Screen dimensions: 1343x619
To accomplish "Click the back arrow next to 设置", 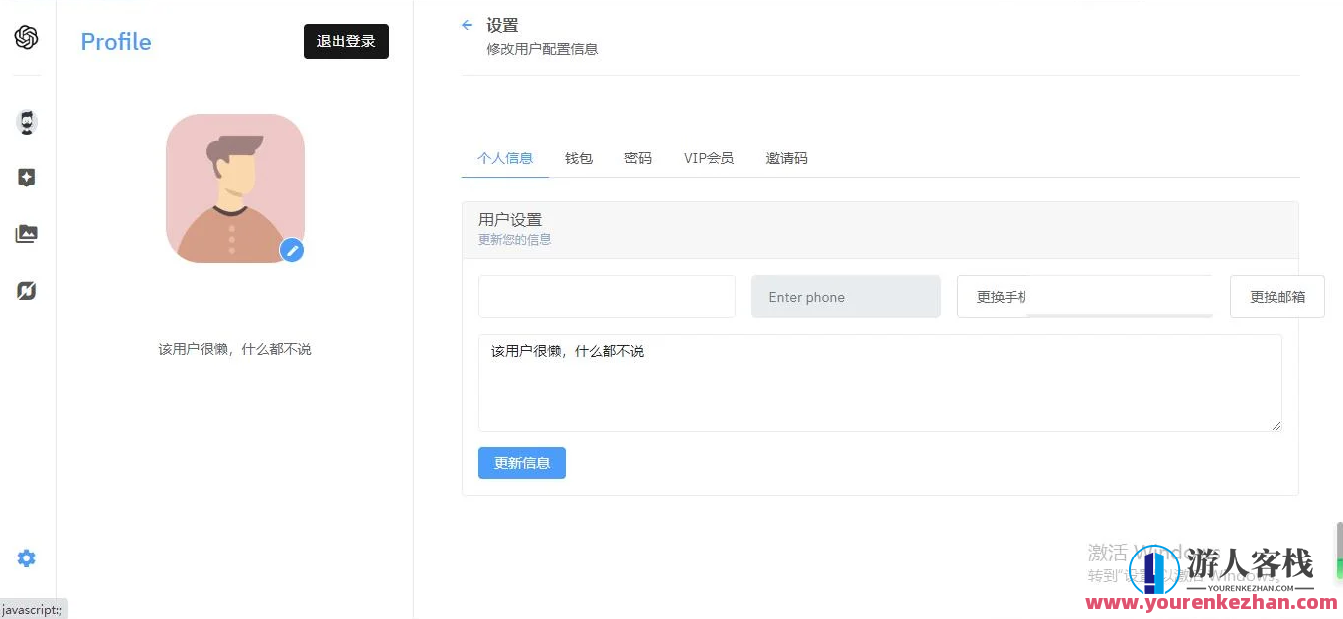I will click(468, 24).
